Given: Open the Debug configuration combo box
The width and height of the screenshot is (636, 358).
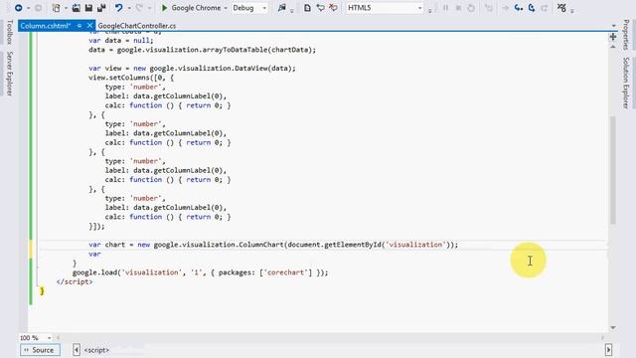Looking at the screenshot, I should click(249, 8).
